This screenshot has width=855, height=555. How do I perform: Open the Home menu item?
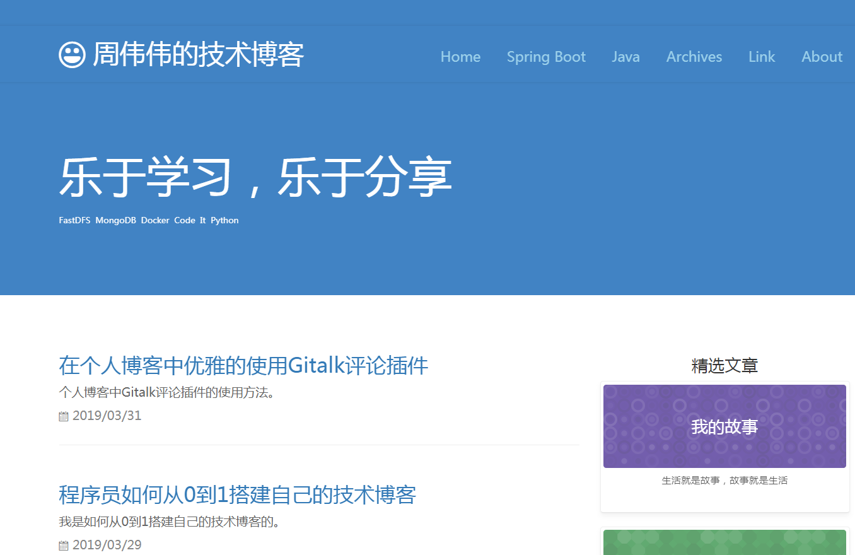pos(460,57)
